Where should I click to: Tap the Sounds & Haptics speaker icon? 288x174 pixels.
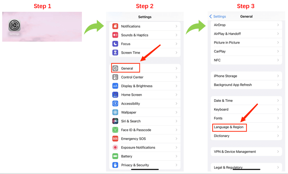point(115,35)
